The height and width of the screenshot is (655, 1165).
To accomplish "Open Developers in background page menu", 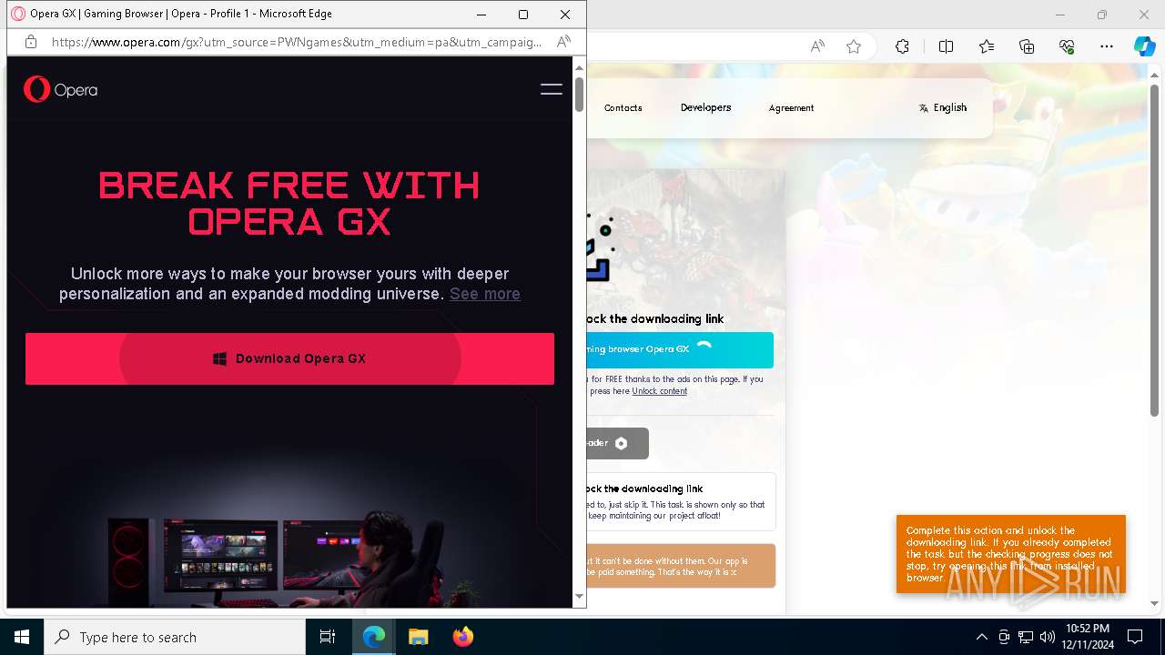I will (x=705, y=107).
